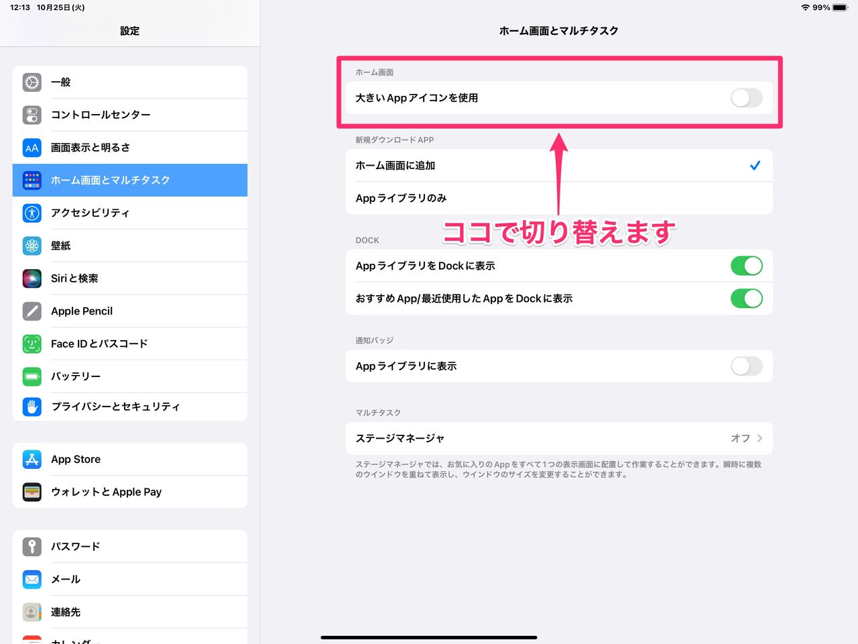The height and width of the screenshot is (644, 858).
Task: Open アクセシビリティ settings
Action: point(130,213)
